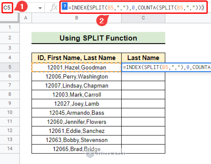Click empty Last Name cell beside Eddie,Sanchez
The image size is (211, 164).
coord(143,131)
